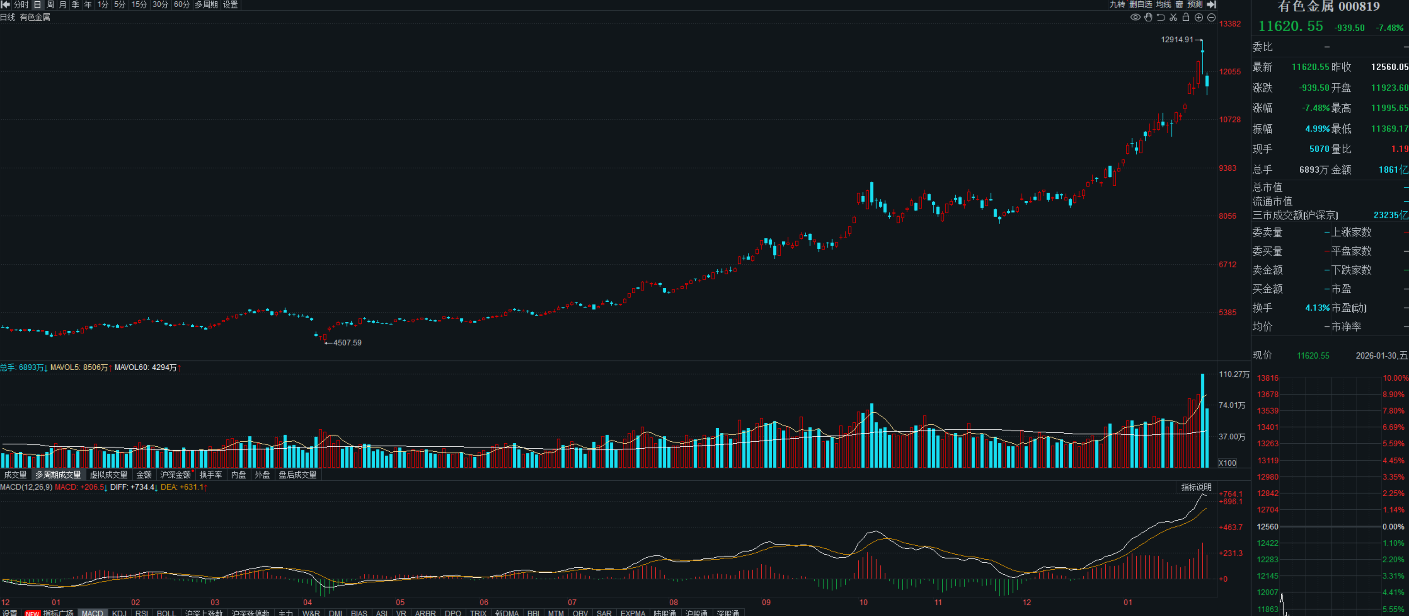Zoom out with the minus circle icon
The width and height of the screenshot is (1409, 616).
1211,18
